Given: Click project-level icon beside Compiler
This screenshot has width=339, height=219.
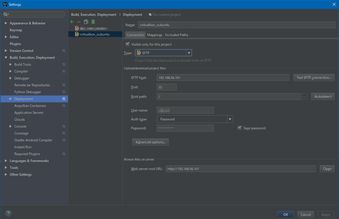Looking at the screenshot, I should click(x=64, y=71).
